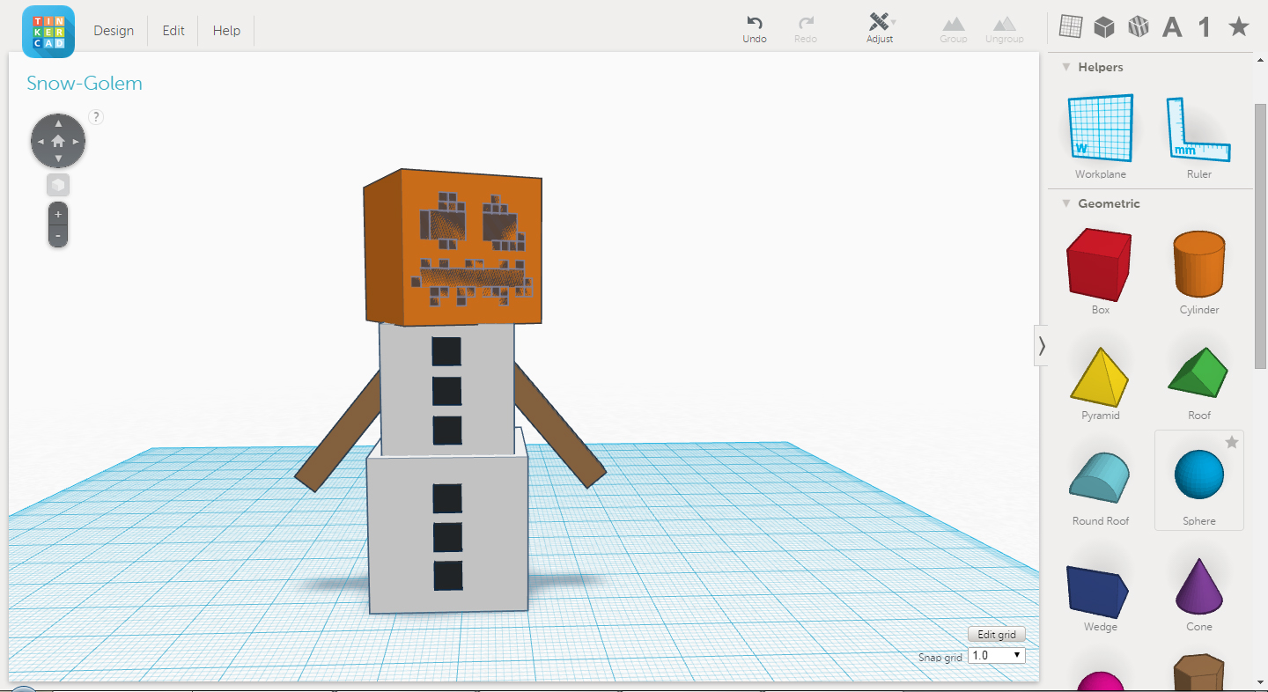Select the striped hole cube icon
This screenshot has height=692, width=1268.
coord(1139,27)
